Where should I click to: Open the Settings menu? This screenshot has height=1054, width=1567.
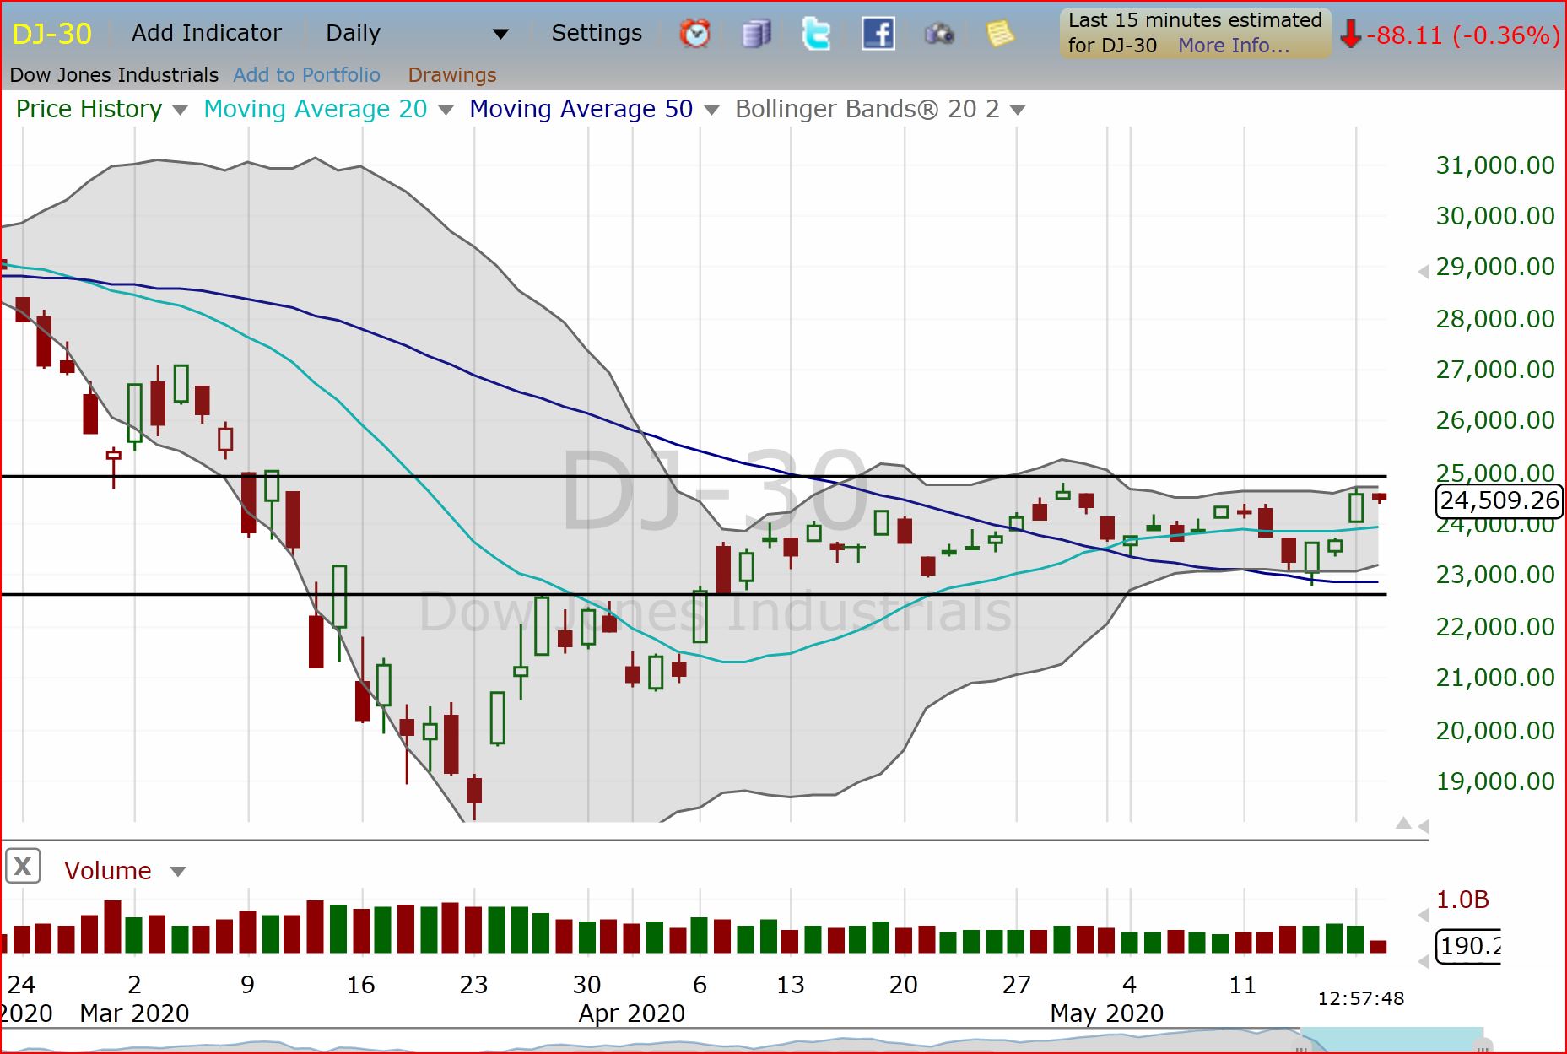pos(597,33)
